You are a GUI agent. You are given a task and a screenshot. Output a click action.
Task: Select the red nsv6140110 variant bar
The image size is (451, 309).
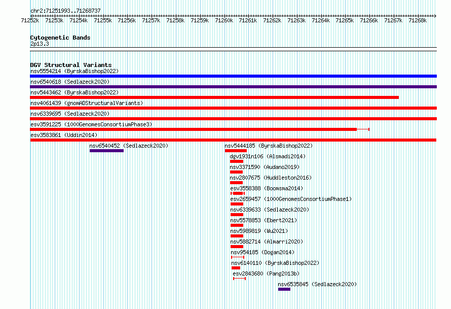click(236, 268)
